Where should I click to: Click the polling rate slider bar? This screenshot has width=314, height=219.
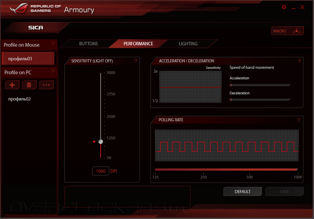[x=226, y=170]
